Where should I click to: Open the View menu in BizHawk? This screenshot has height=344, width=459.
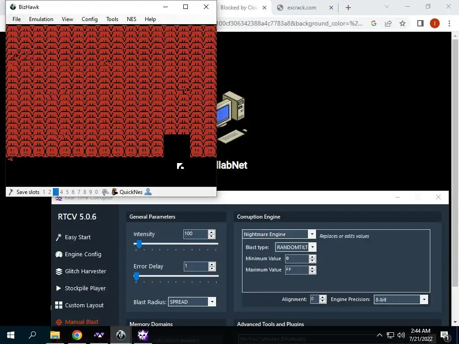(x=67, y=19)
